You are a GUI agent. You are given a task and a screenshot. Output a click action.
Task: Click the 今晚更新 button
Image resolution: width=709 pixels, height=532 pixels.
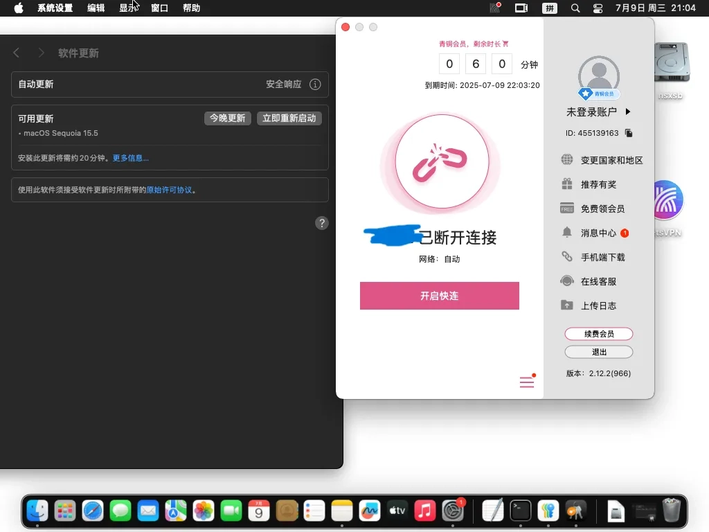pyautogui.click(x=227, y=118)
